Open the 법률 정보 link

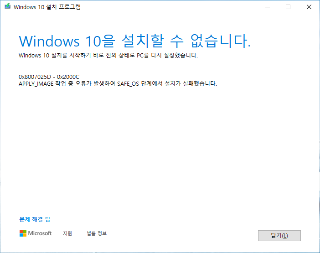tap(97, 233)
